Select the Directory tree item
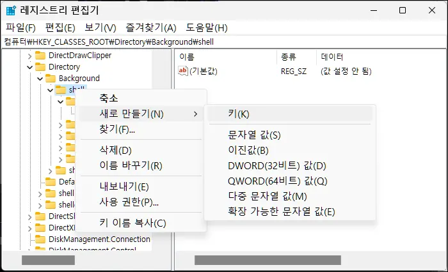Image resolution: width=448 pixels, height=272 pixels. coord(64,66)
